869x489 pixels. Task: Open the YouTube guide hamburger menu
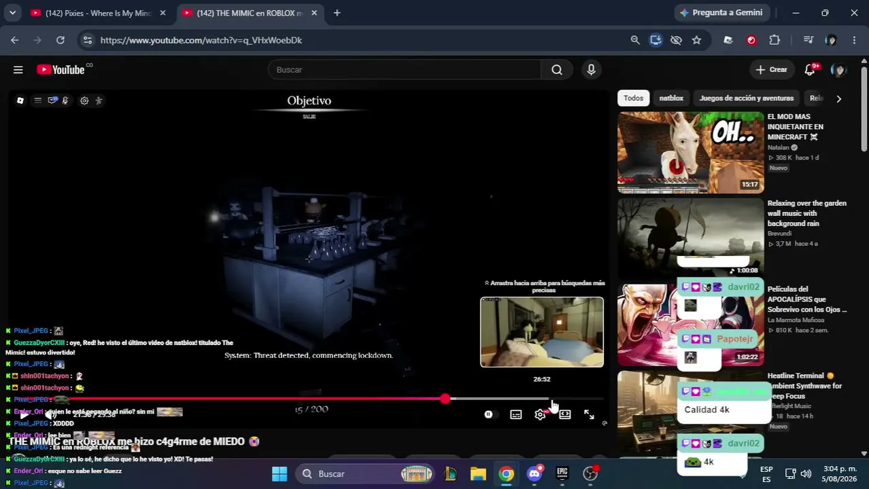click(x=18, y=69)
